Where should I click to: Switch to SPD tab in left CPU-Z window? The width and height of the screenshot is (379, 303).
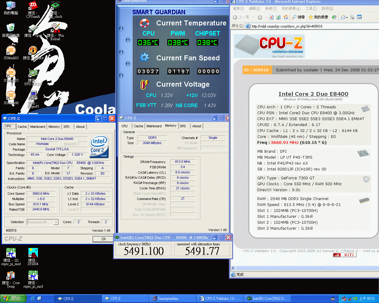[67, 127]
